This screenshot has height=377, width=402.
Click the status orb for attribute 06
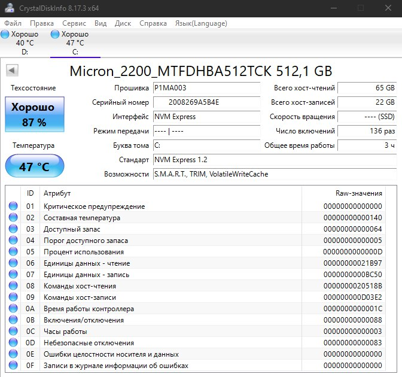(x=13, y=263)
